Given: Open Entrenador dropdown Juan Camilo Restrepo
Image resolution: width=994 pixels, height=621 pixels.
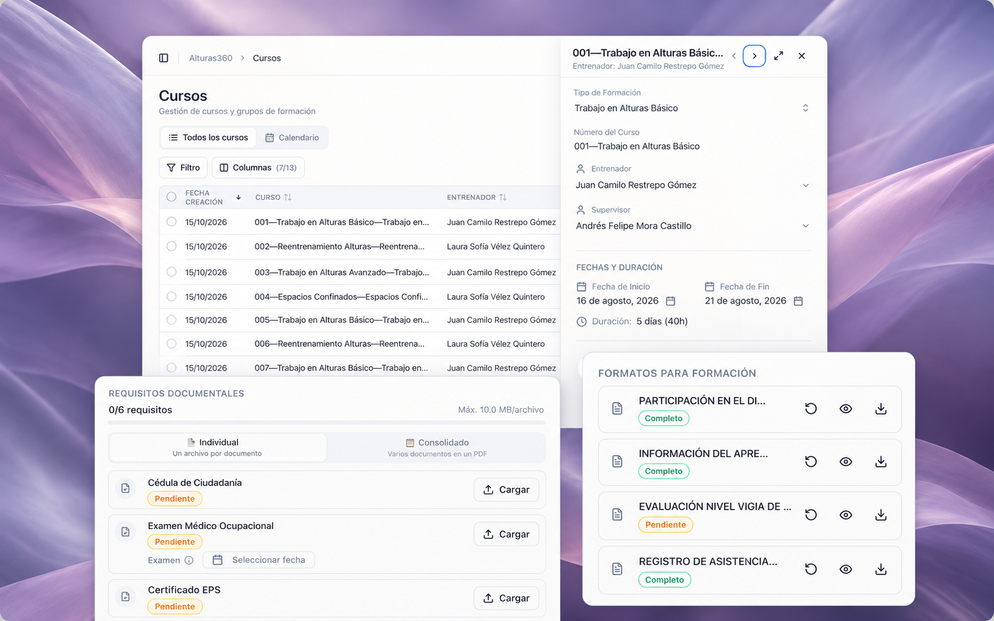Looking at the screenshot, I should 692,185.
